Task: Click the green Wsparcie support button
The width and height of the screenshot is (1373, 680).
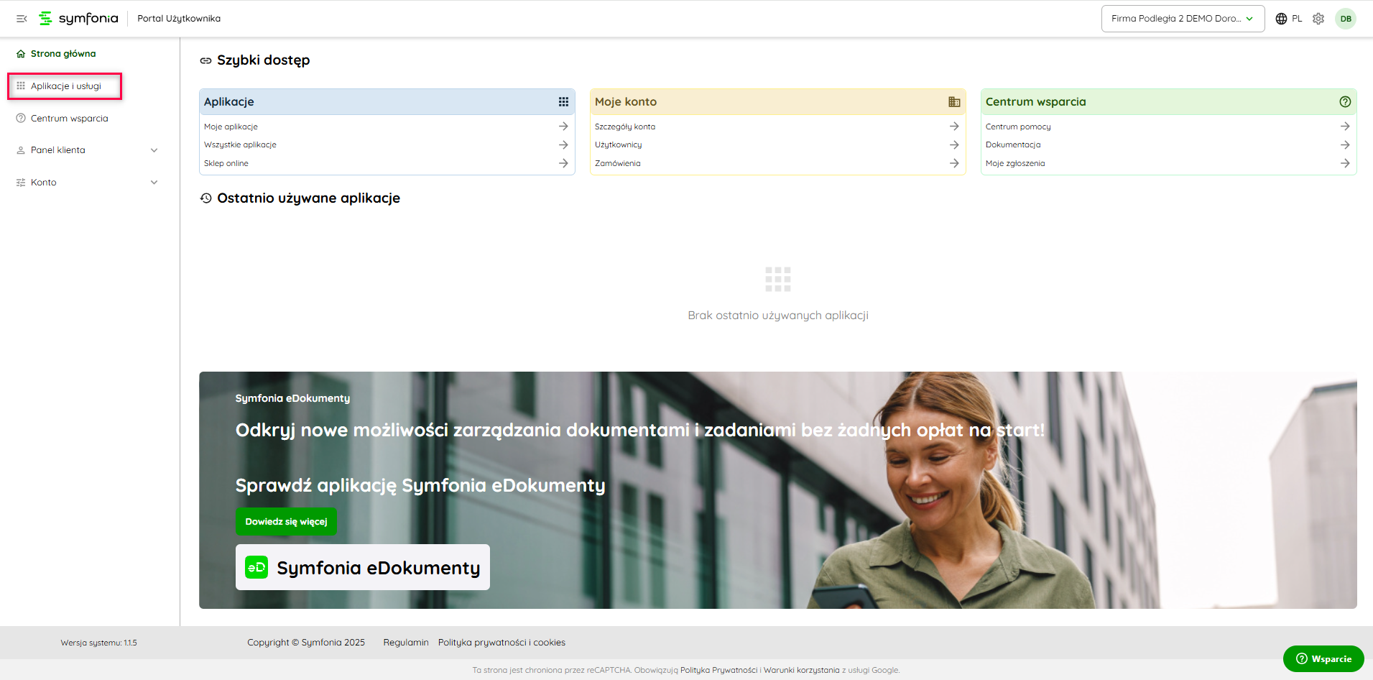Action: 1323,658
